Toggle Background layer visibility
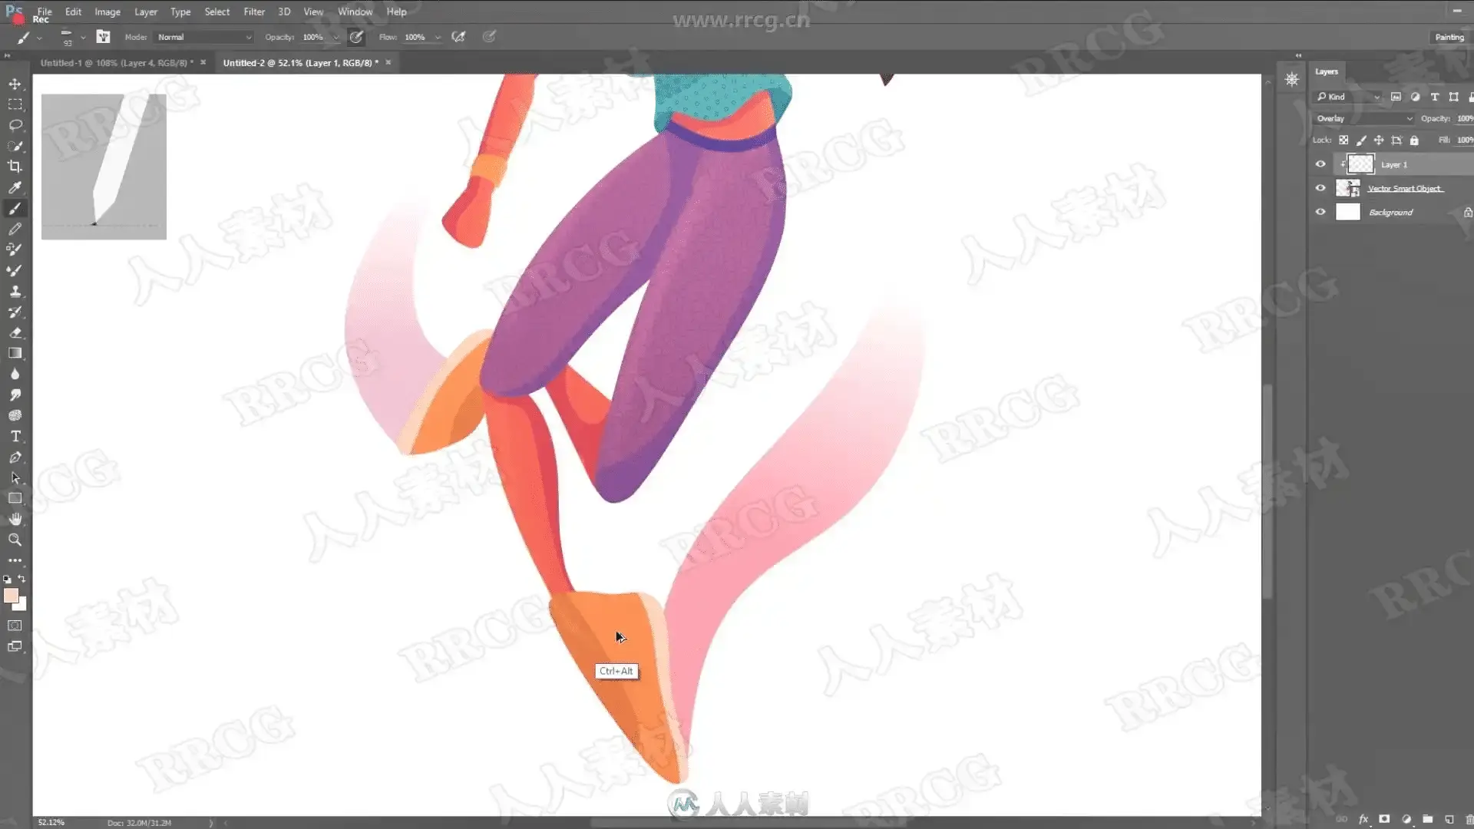This screenshot has width=1474, height=829. tap(1320, 212)
